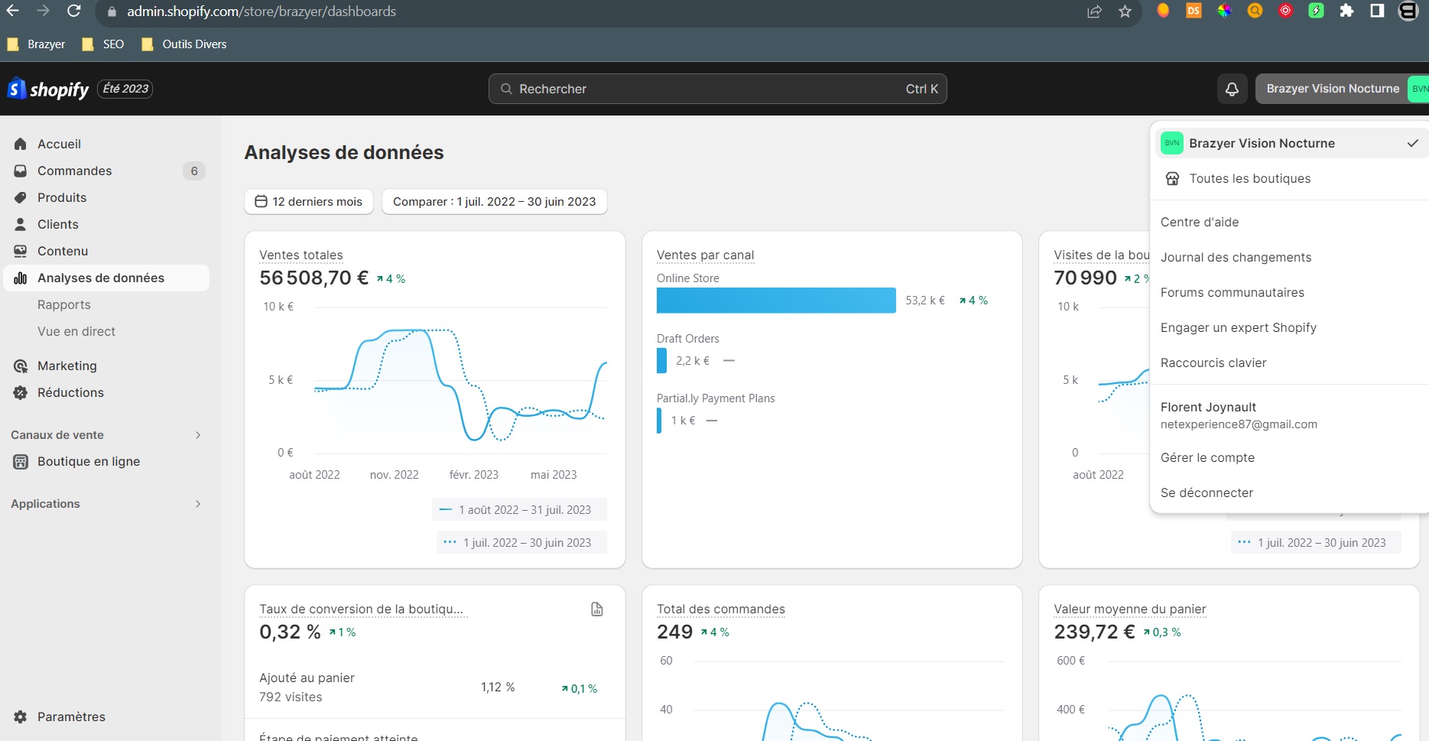This screenshot has height=741, width=1429.
Task: Choose Toutes les boutiques in the menu
Action: point(1249,179)
